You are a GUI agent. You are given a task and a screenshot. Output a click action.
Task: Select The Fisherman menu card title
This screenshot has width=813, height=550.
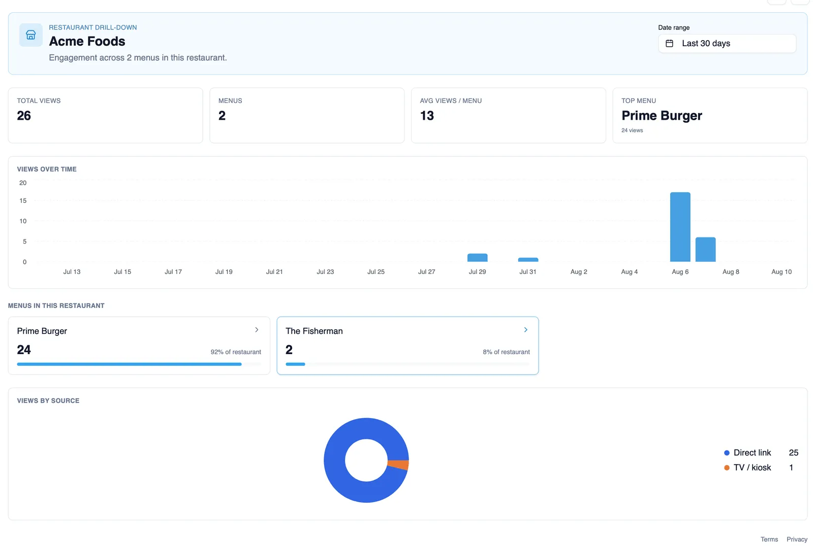(314, 331)
